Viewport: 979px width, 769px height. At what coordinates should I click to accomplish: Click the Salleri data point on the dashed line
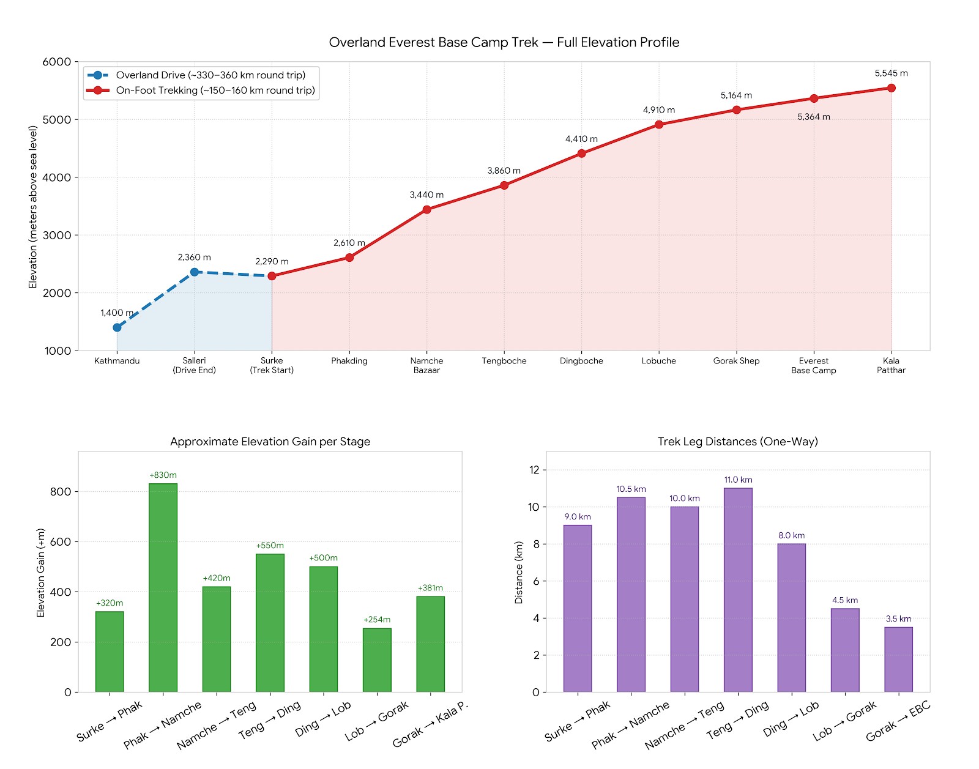click(x=195, y=272)
